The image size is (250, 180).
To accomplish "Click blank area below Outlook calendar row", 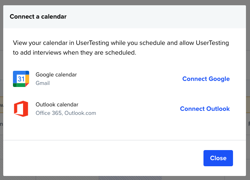I will point(125,128).
